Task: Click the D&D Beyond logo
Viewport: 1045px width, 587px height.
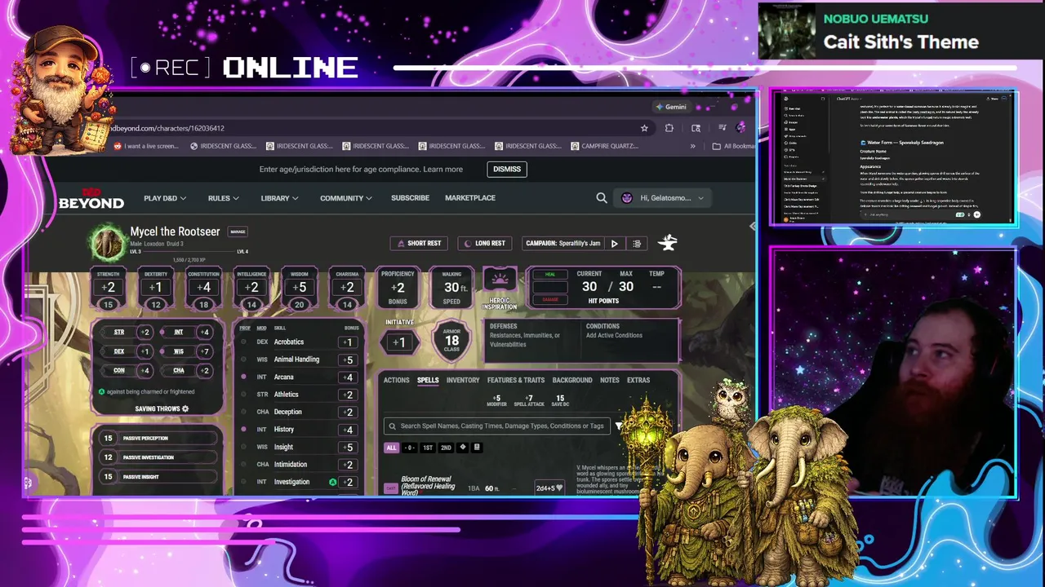Action: [91, 200]
